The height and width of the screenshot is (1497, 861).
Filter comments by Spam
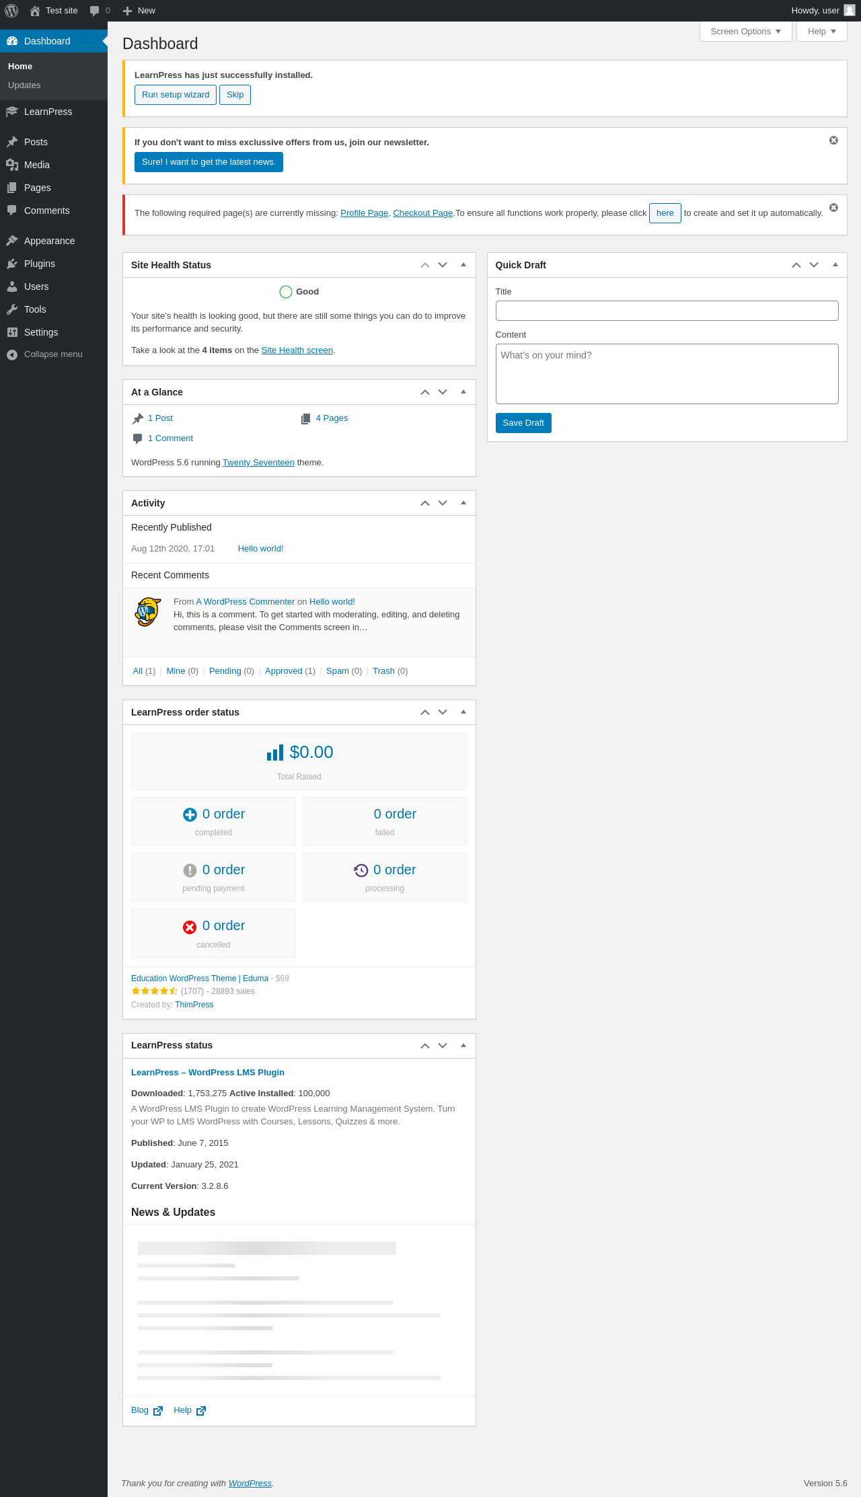[x=338, y=671]
